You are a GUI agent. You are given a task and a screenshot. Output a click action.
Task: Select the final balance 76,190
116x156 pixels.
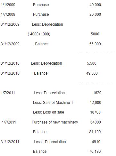pos(95,151)
